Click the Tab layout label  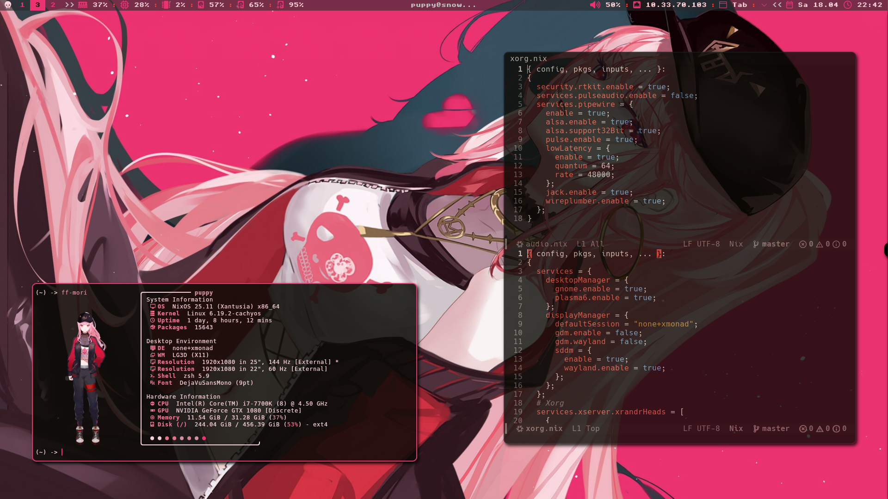pos(740,5)
